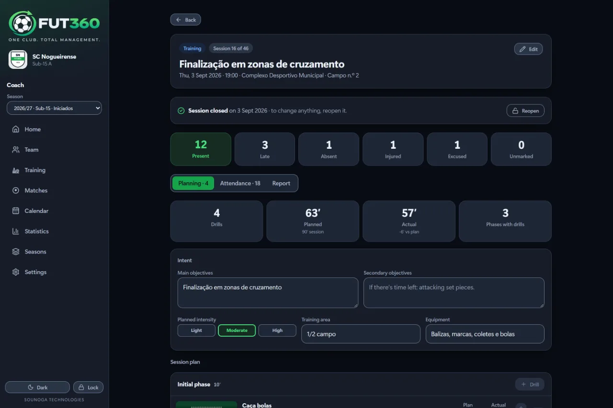Open Settings via the gear icon
Viewport: 613px width, 408px height.
point(16,272)
